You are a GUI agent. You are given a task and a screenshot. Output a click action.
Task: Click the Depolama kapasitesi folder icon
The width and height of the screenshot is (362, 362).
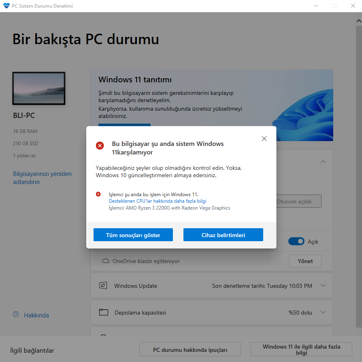(104, 312)
